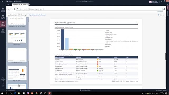Click High Bandwidth Applications breadcrumb
This screenshot has height=95, width=169.
coord(37,15)
